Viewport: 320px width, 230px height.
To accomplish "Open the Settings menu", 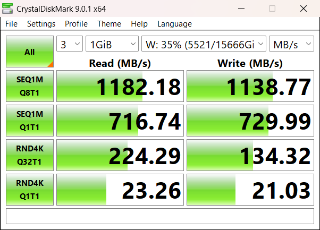I will point(41,24).
